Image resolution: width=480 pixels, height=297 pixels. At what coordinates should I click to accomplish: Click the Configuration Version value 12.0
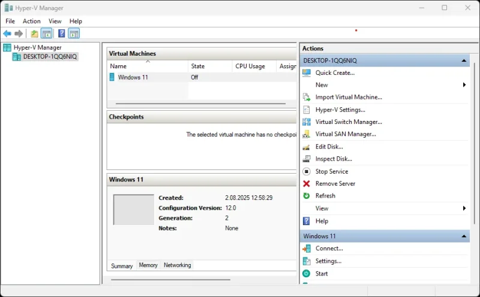(230, 208)
